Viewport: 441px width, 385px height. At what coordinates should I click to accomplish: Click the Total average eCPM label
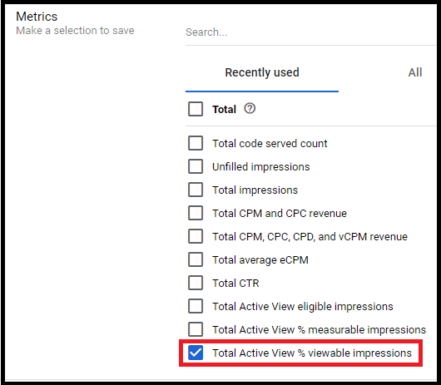[260, 260]
